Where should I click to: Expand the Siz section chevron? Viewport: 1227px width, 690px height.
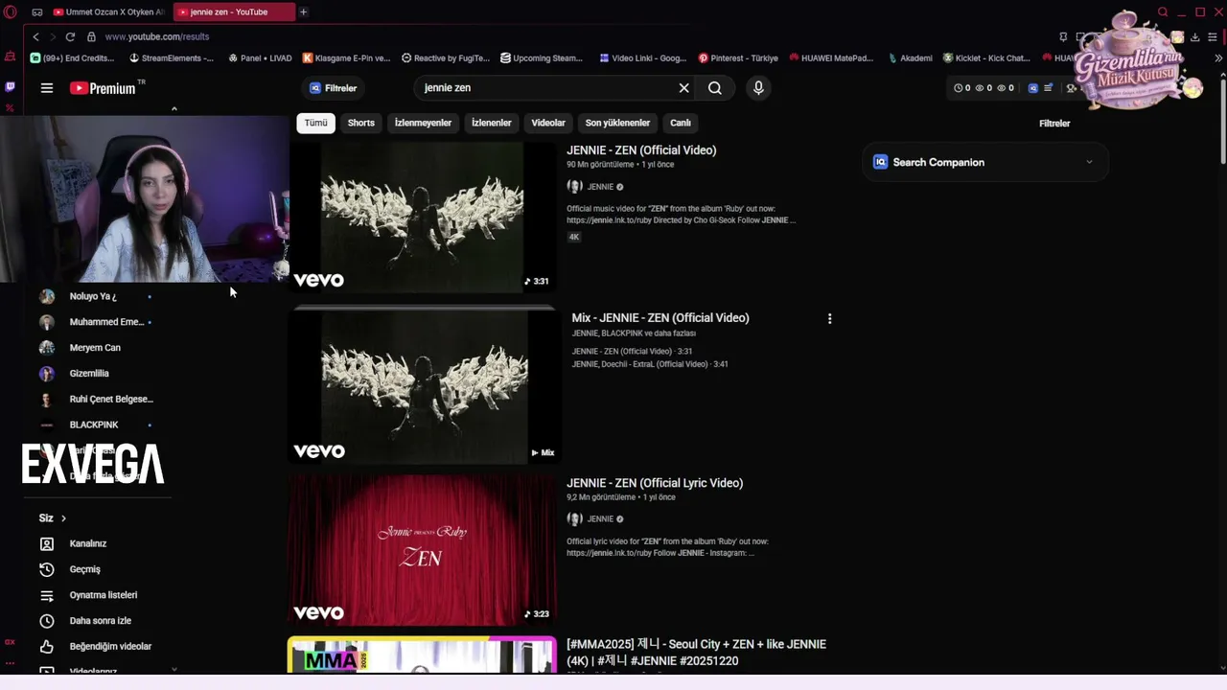click(x=63, y=518)
